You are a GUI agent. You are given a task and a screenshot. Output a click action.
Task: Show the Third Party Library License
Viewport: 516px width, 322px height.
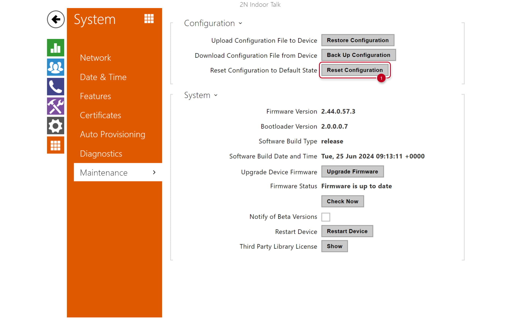(335, 246)
